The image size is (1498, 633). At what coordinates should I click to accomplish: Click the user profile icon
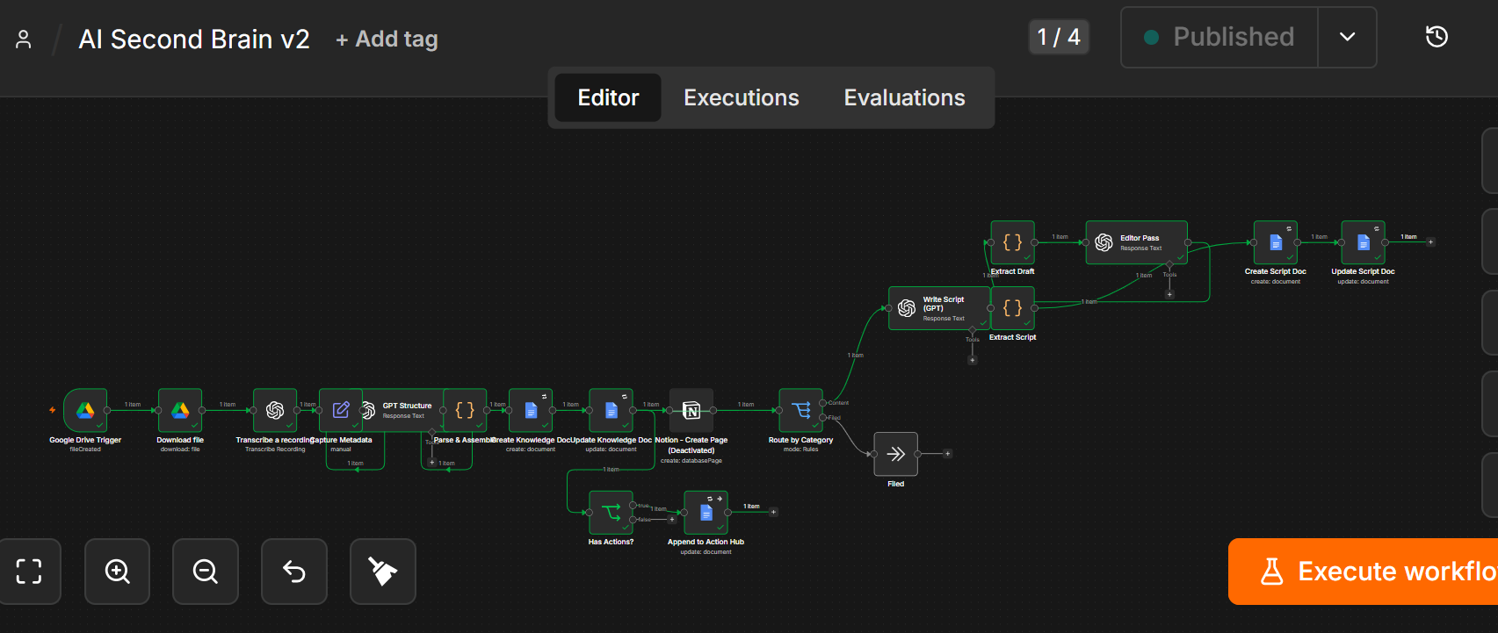tap(24, 40)
